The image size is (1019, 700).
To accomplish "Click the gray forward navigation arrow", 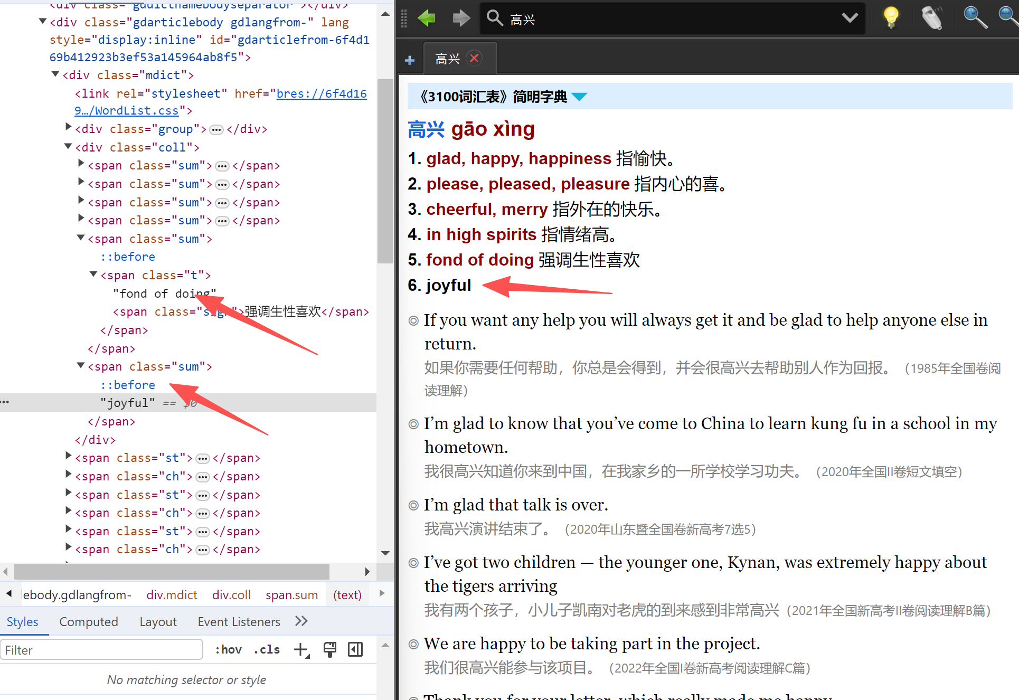I will point(461,18).
